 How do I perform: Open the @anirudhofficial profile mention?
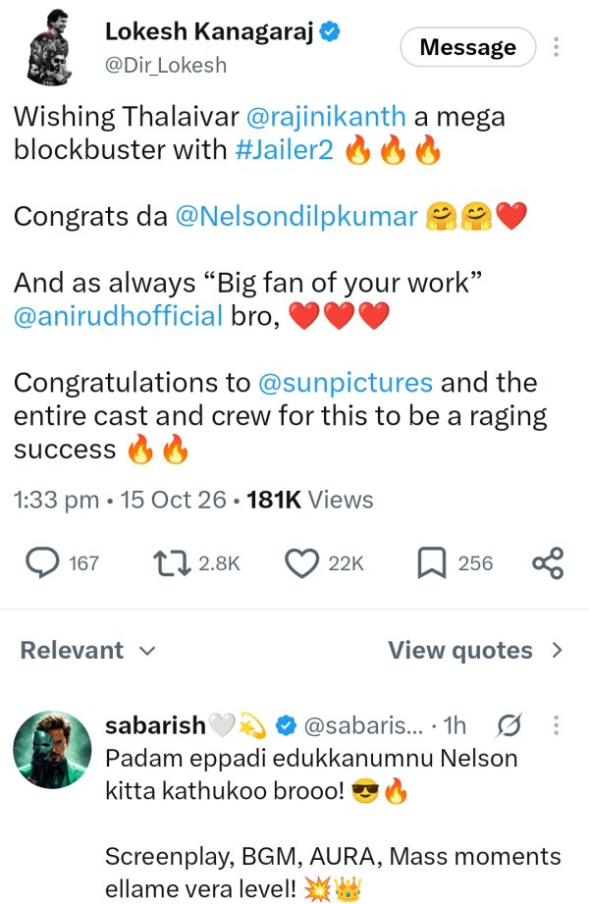(118, 316)
